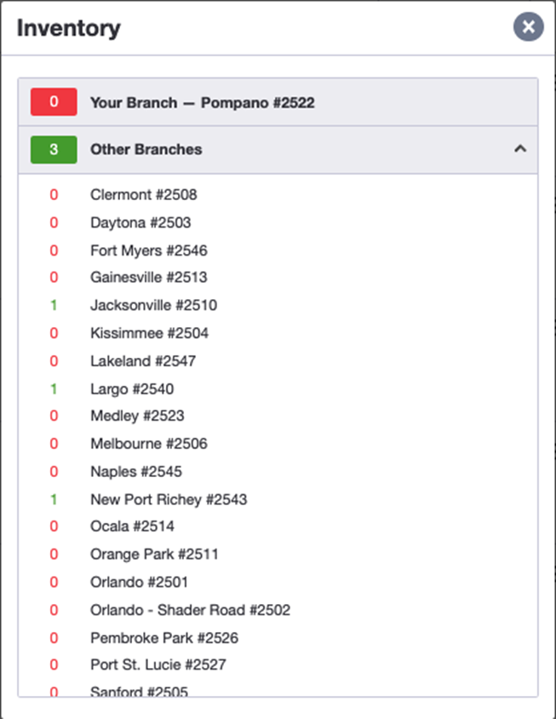Screen dimensions: 556x719
Task: Click the red zero beside Sanford #2505
Action: (x=53, y=692)
